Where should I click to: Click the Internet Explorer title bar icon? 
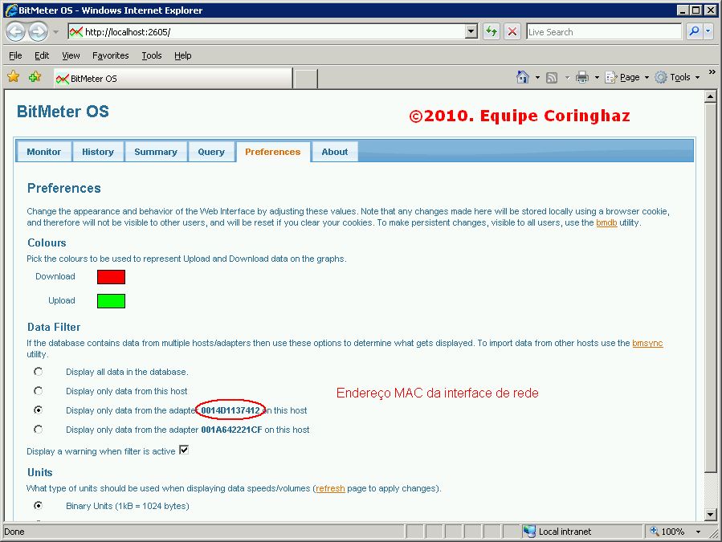coord(10,10)
